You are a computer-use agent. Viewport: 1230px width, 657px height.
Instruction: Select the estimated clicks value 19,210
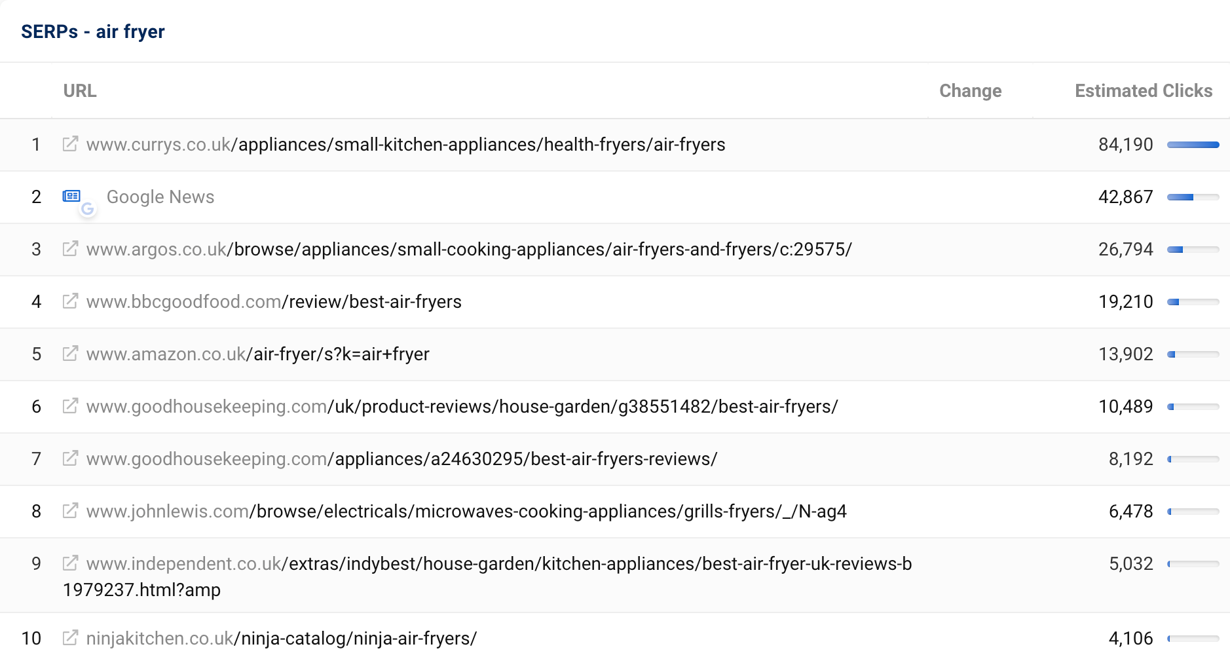tap(1125, 301)
